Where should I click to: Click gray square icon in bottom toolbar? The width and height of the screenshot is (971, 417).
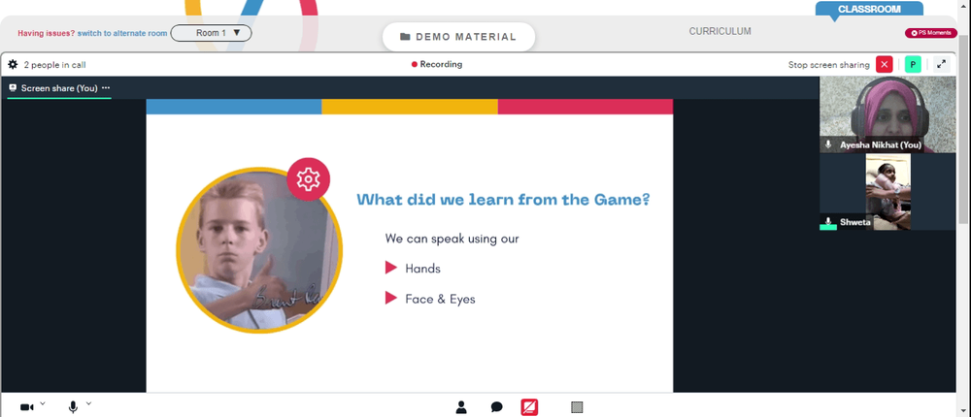[x=577, y=407]
